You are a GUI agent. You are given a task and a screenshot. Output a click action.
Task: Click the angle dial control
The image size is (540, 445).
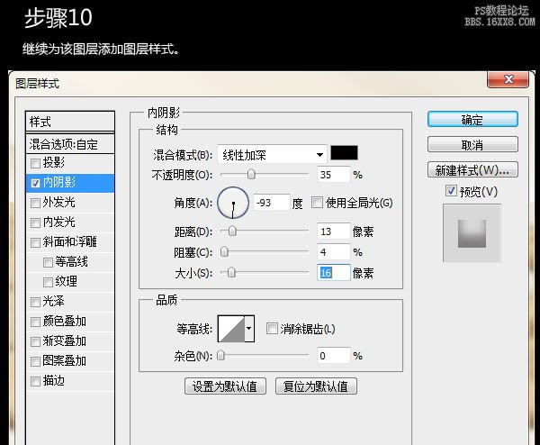233,203
